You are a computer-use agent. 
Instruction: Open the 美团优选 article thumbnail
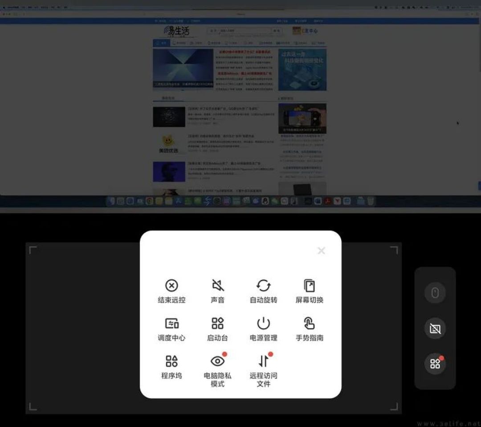(x=168, y=144)
